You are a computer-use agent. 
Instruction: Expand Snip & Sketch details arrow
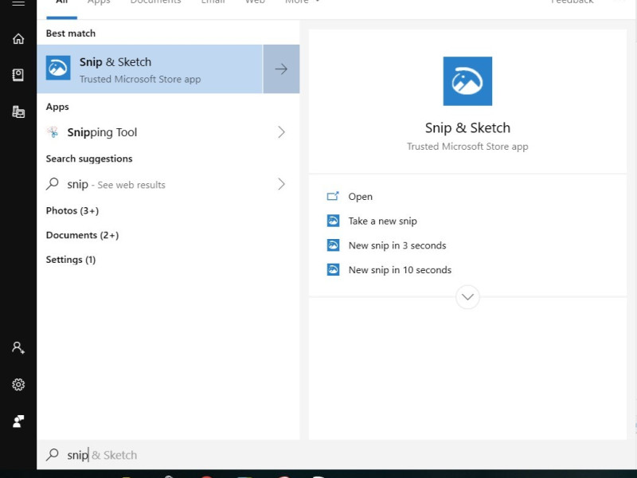pos(281,69)
